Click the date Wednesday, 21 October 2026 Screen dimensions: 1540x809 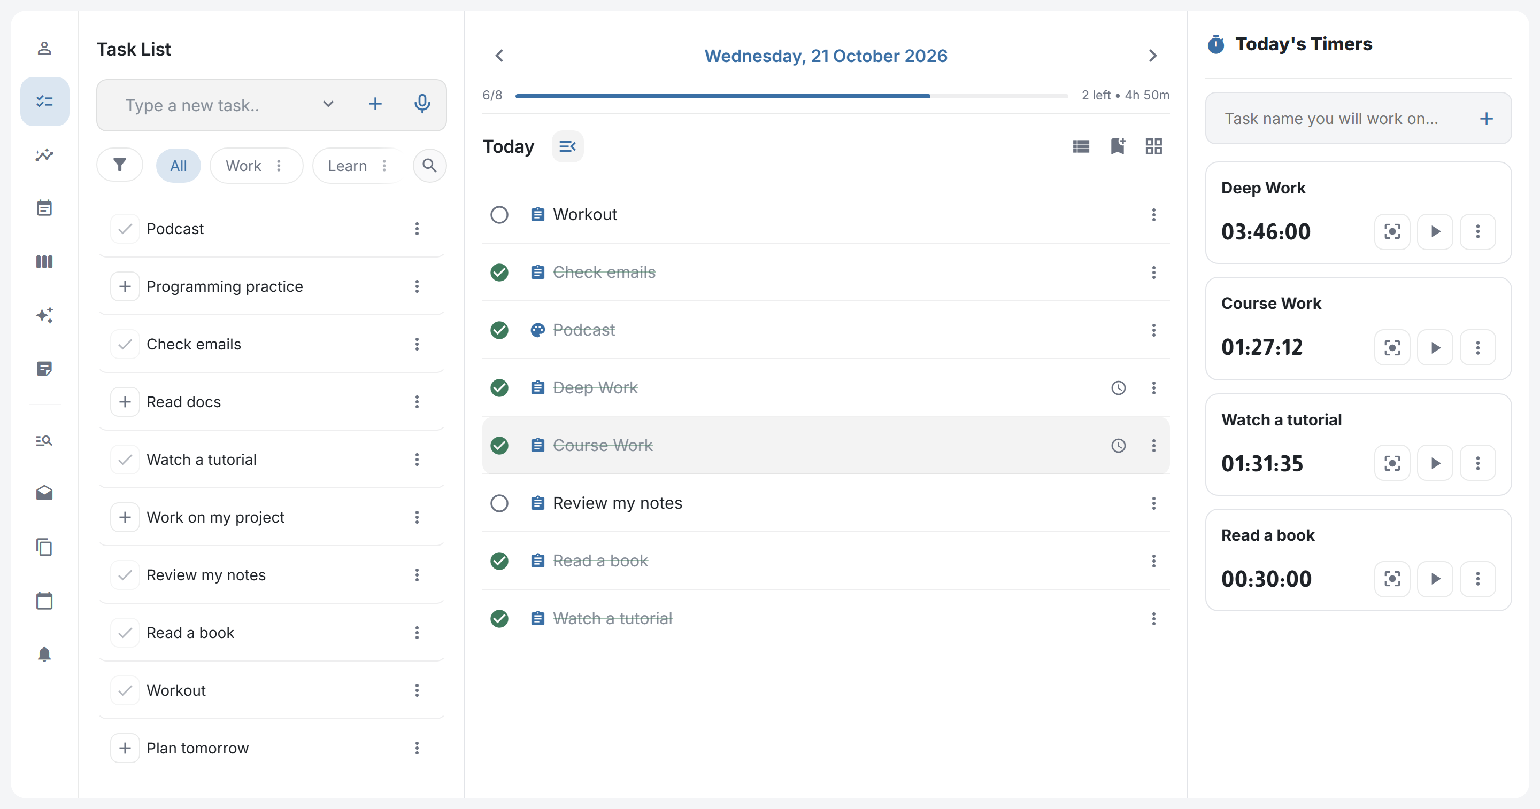click(x=826, y=56)
